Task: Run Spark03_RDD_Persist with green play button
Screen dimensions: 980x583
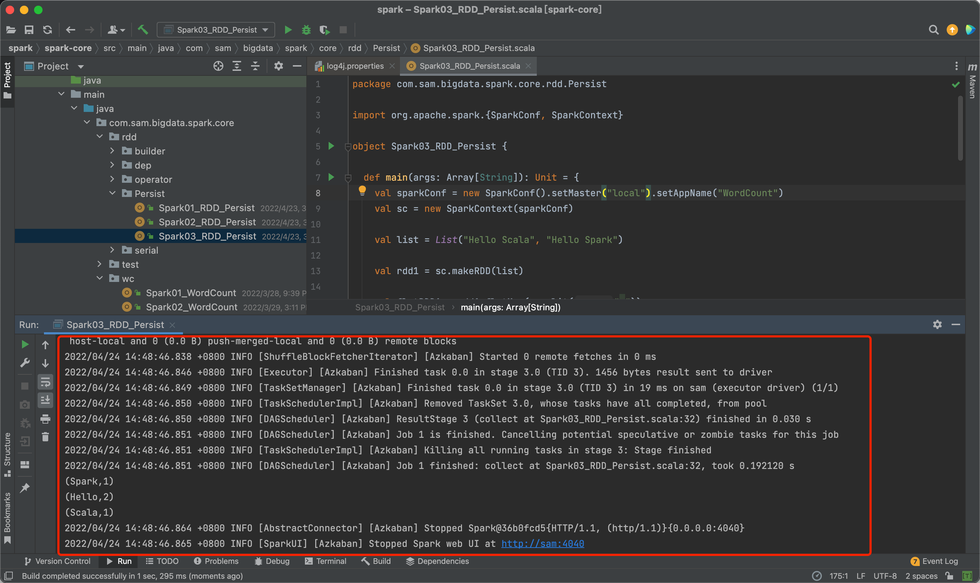Action: pos(288,30)
